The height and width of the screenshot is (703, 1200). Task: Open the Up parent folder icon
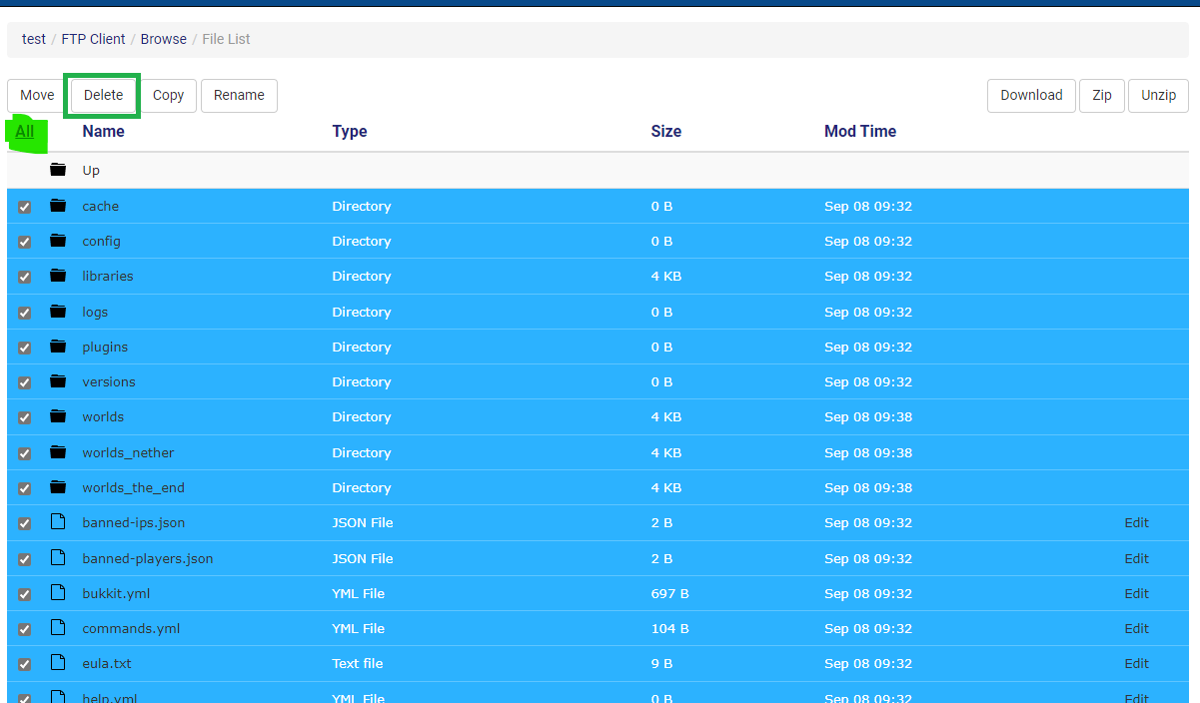pyautogui.click(x=58, y=170)
